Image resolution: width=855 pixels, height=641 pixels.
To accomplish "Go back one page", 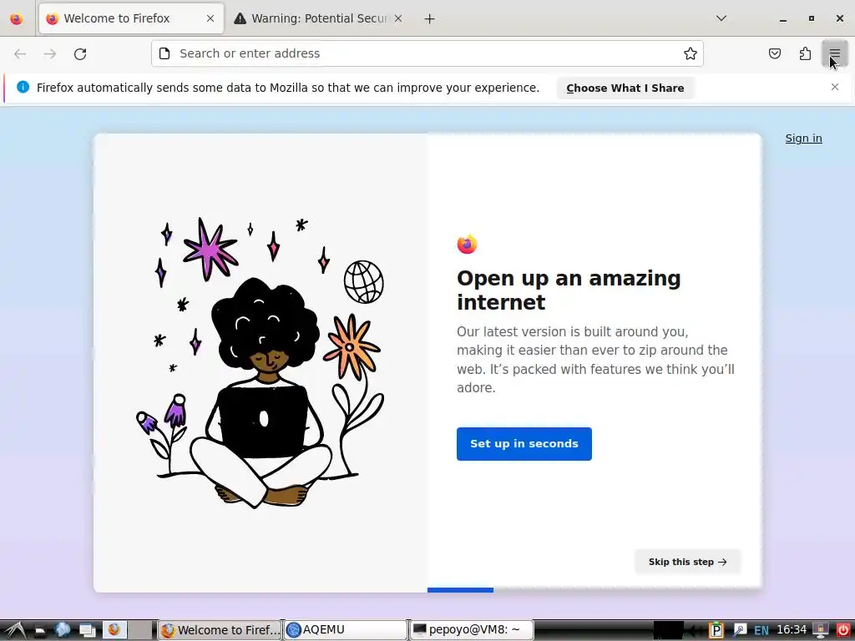I will (x=20, y=53).
